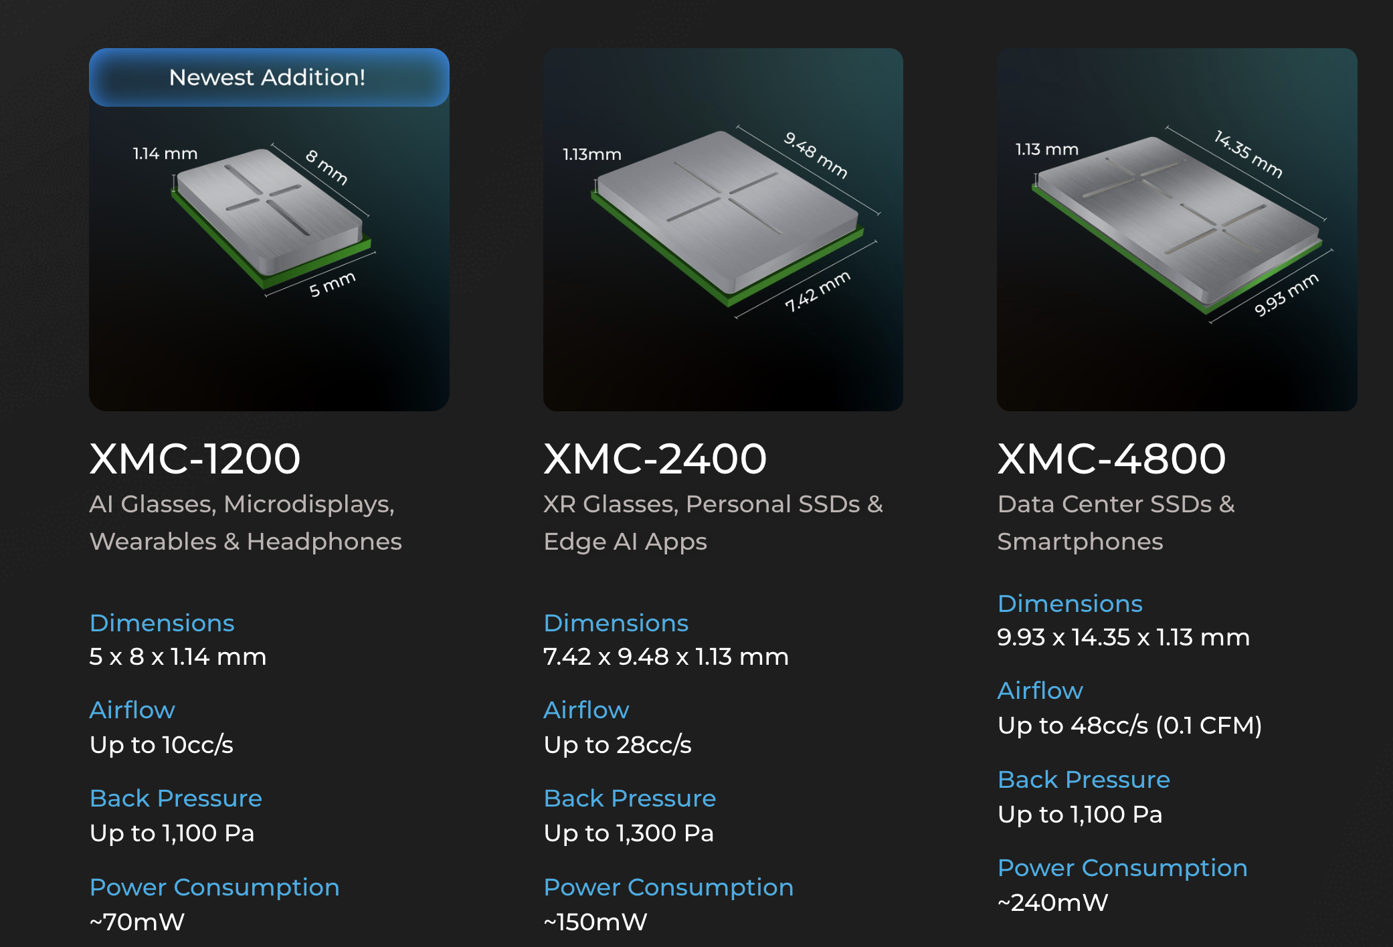Image resolution: width=1393 pixels, height=947 pixels.
Task: Open the XMC-4800 product image
Action: (1177, 229)
